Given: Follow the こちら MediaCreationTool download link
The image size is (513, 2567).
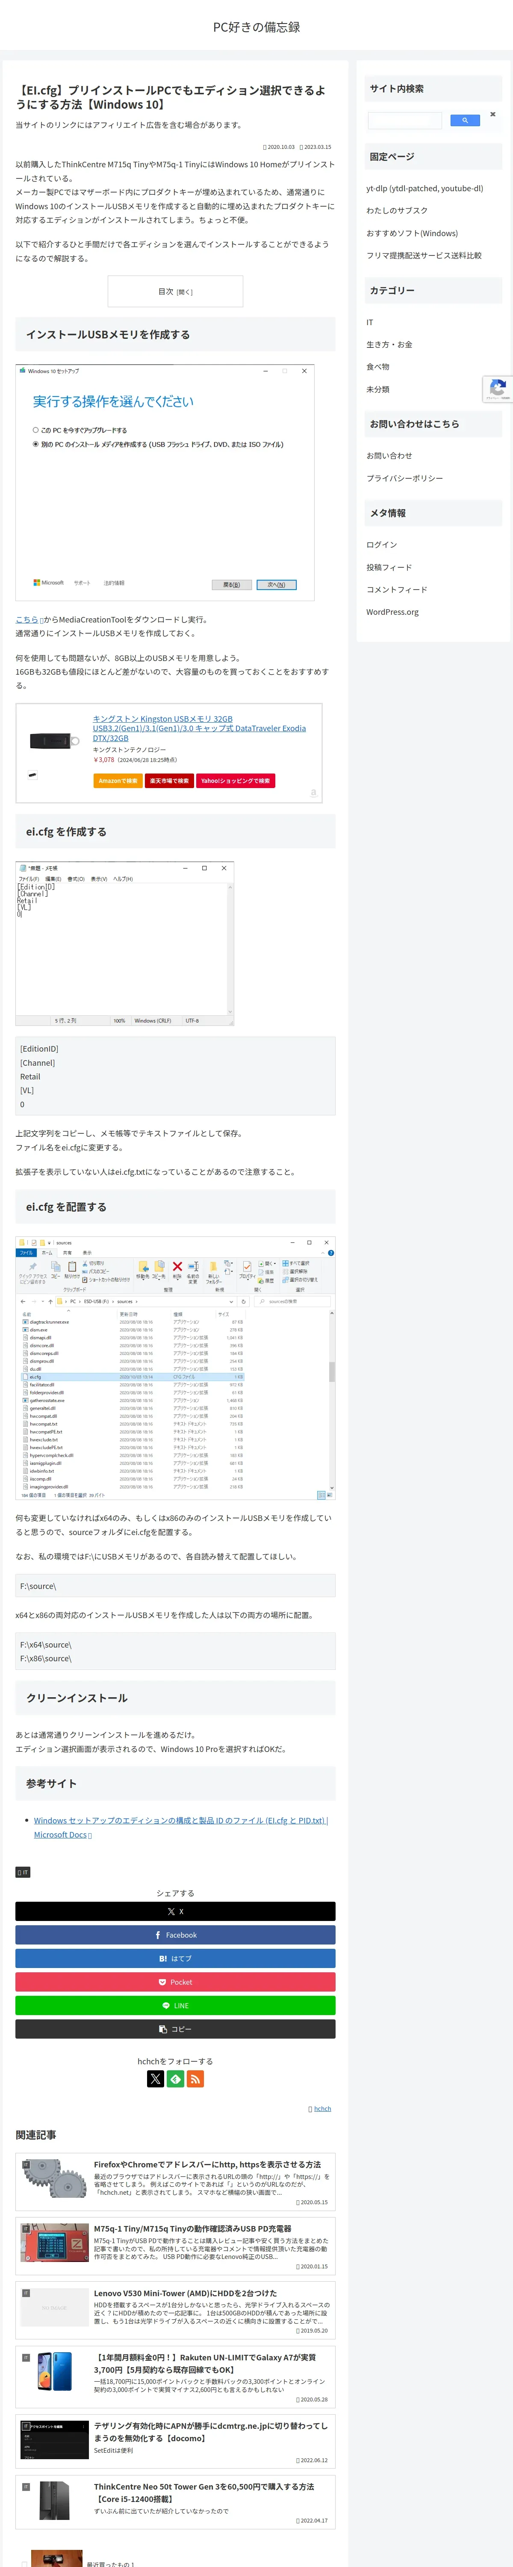Looking at the screenshot, I should tap(27, 620).
